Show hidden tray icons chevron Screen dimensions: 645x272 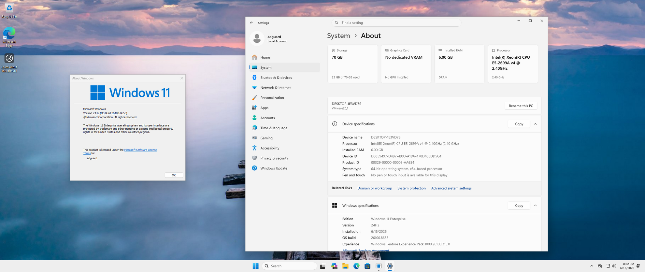(x=592, y=266)
